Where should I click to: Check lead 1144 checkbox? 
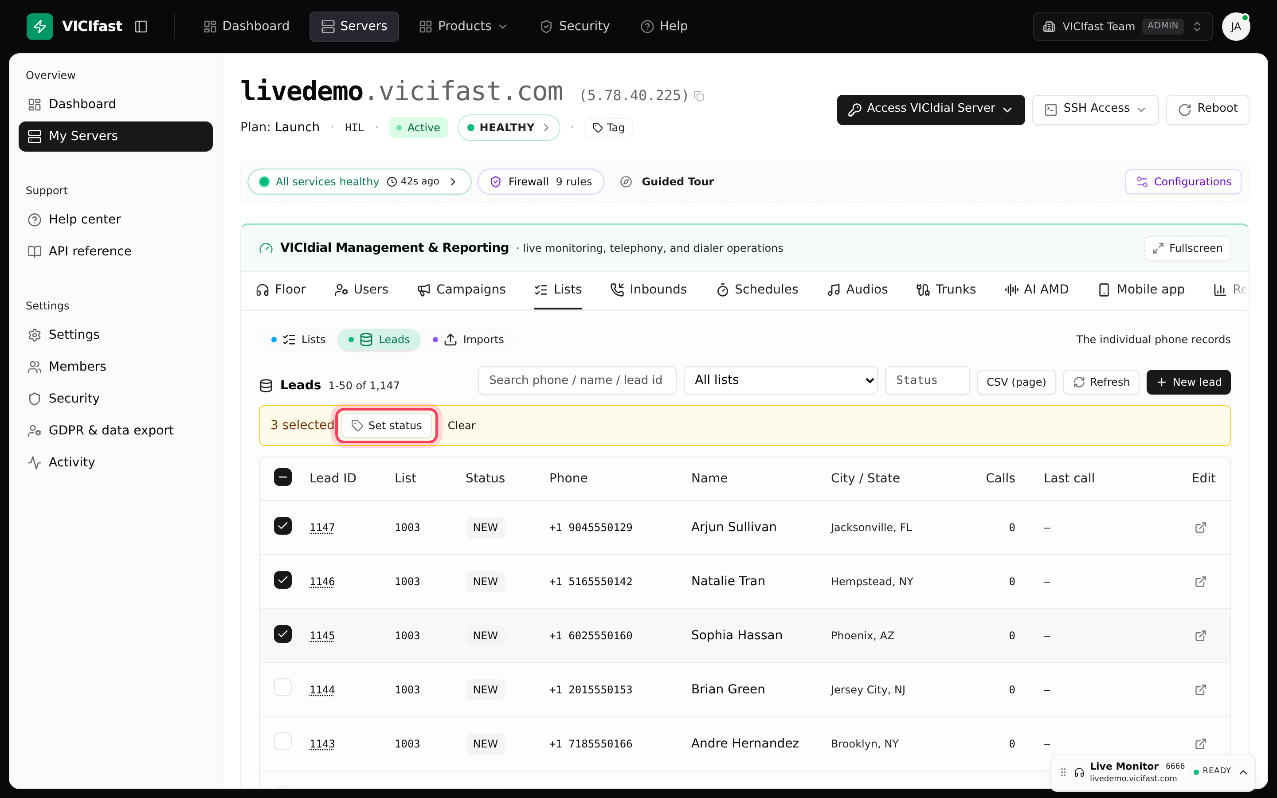tap(283, 687)
